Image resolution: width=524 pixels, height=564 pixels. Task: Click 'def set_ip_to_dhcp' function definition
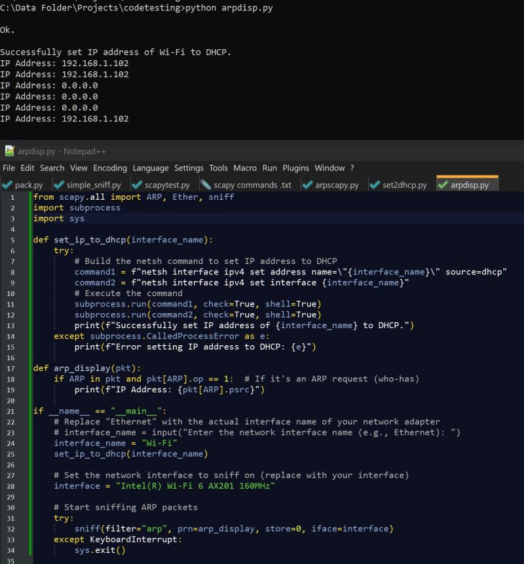[79, 240]
